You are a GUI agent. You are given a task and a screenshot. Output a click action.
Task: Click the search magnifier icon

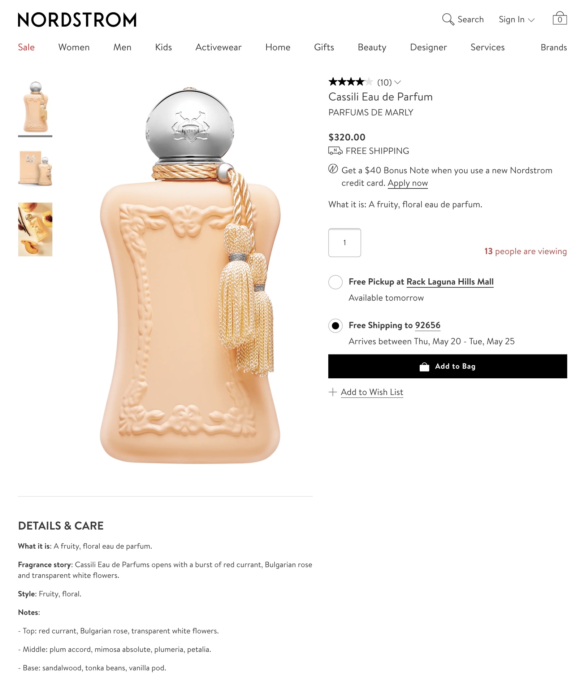click(448, 19)
